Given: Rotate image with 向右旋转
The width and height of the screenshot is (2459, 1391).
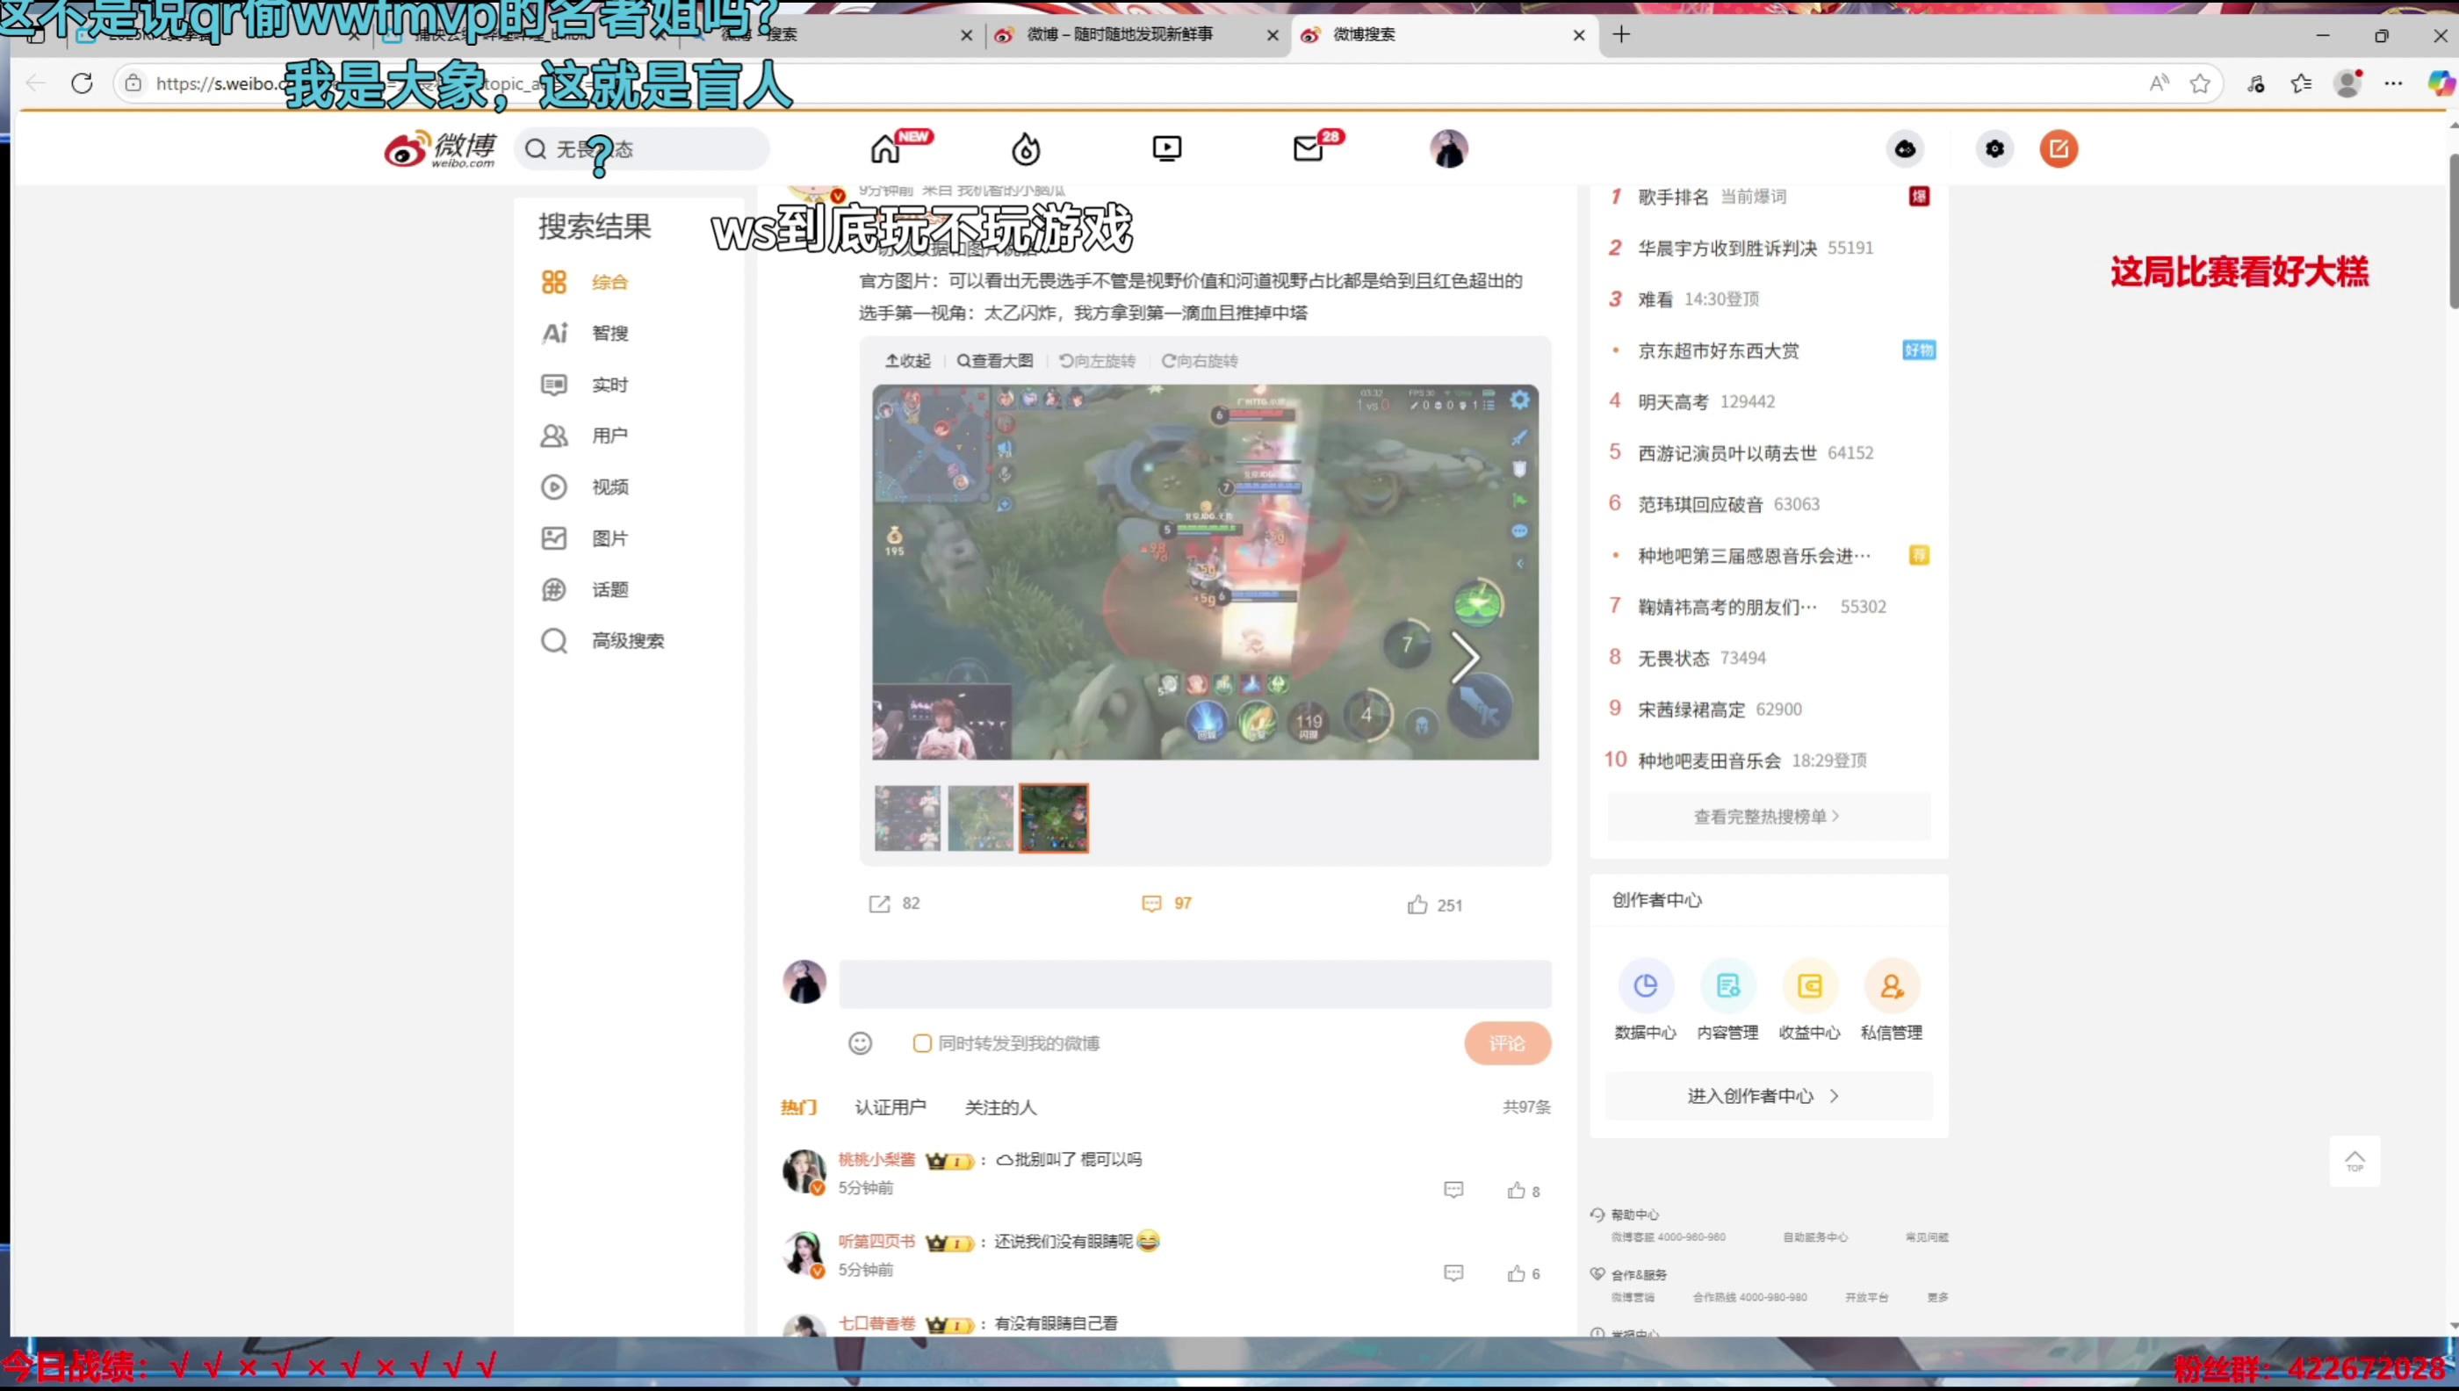Looking at the screenshot, I should (x=1199, y=361).
